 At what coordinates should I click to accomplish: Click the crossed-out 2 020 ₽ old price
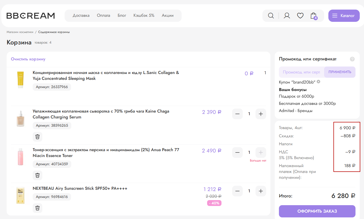(214, 196)
